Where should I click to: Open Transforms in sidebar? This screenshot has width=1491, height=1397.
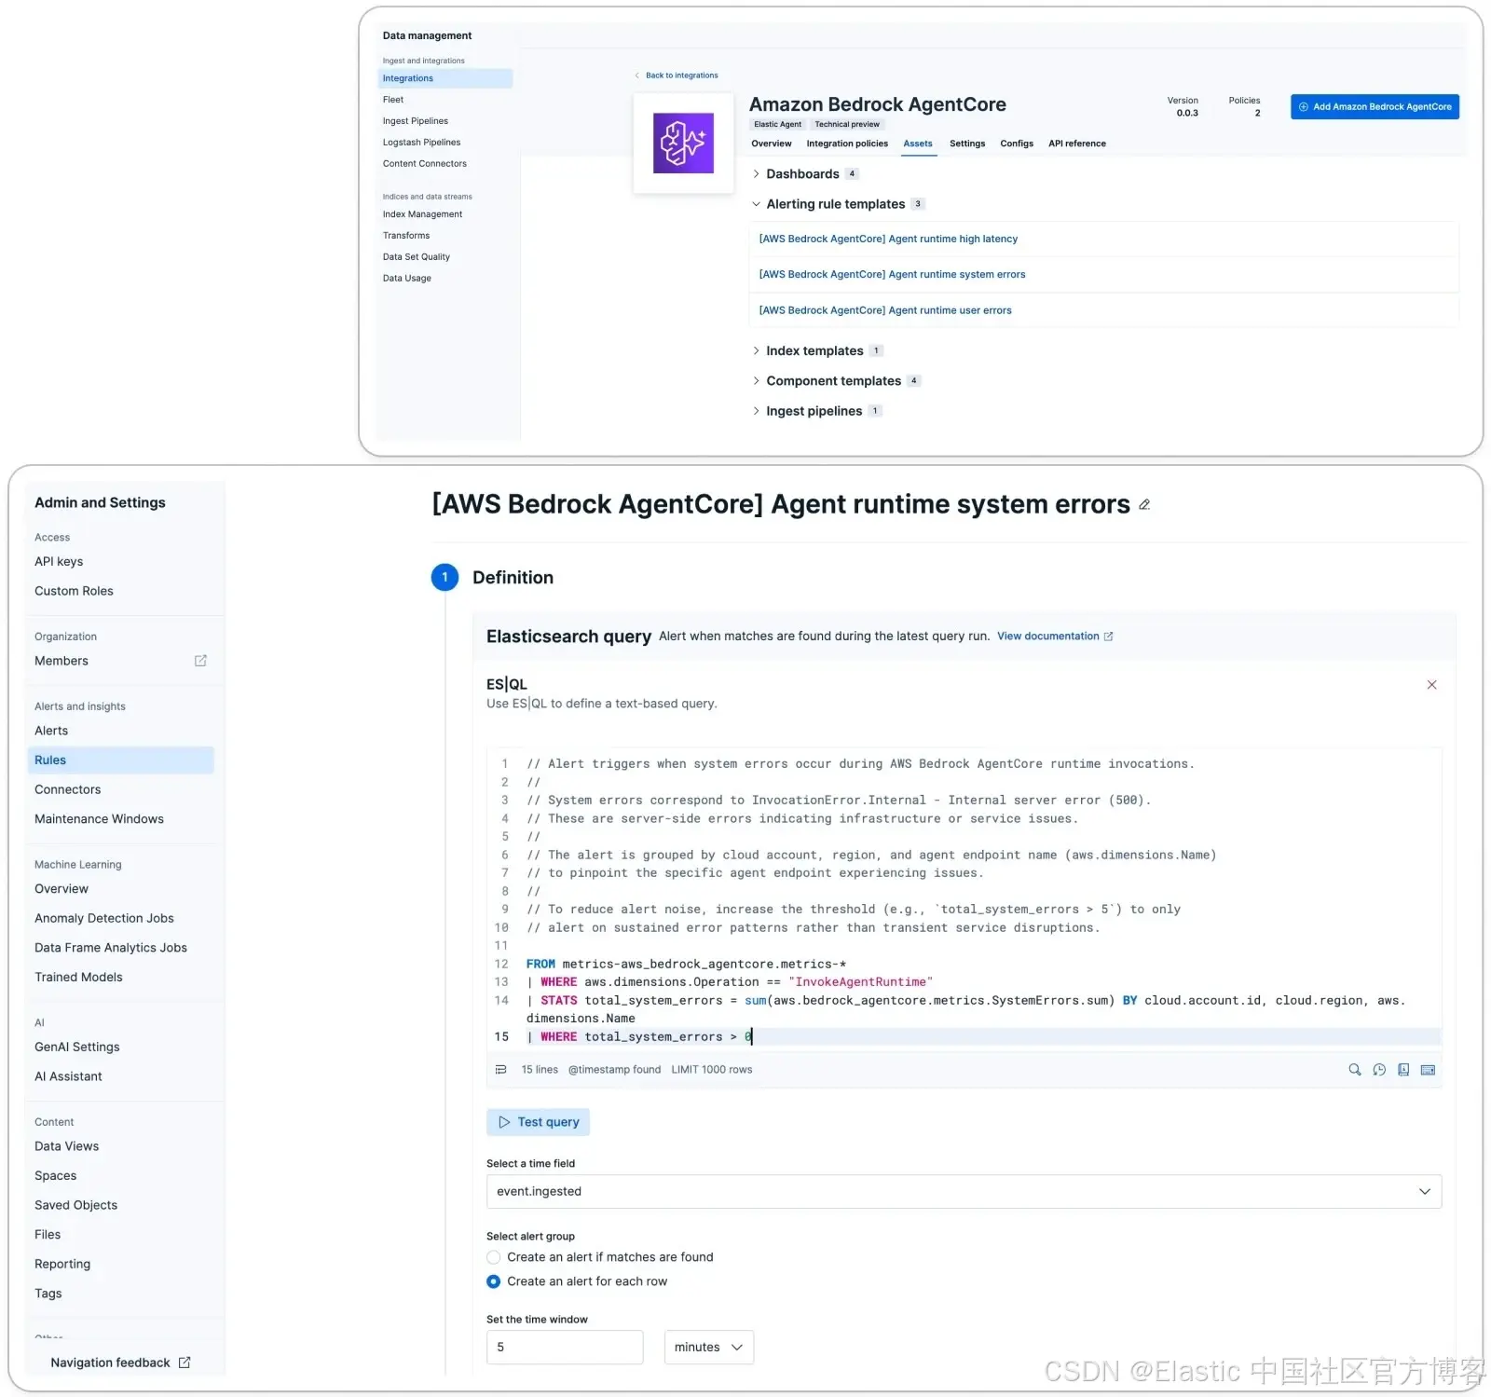(406, 236)
